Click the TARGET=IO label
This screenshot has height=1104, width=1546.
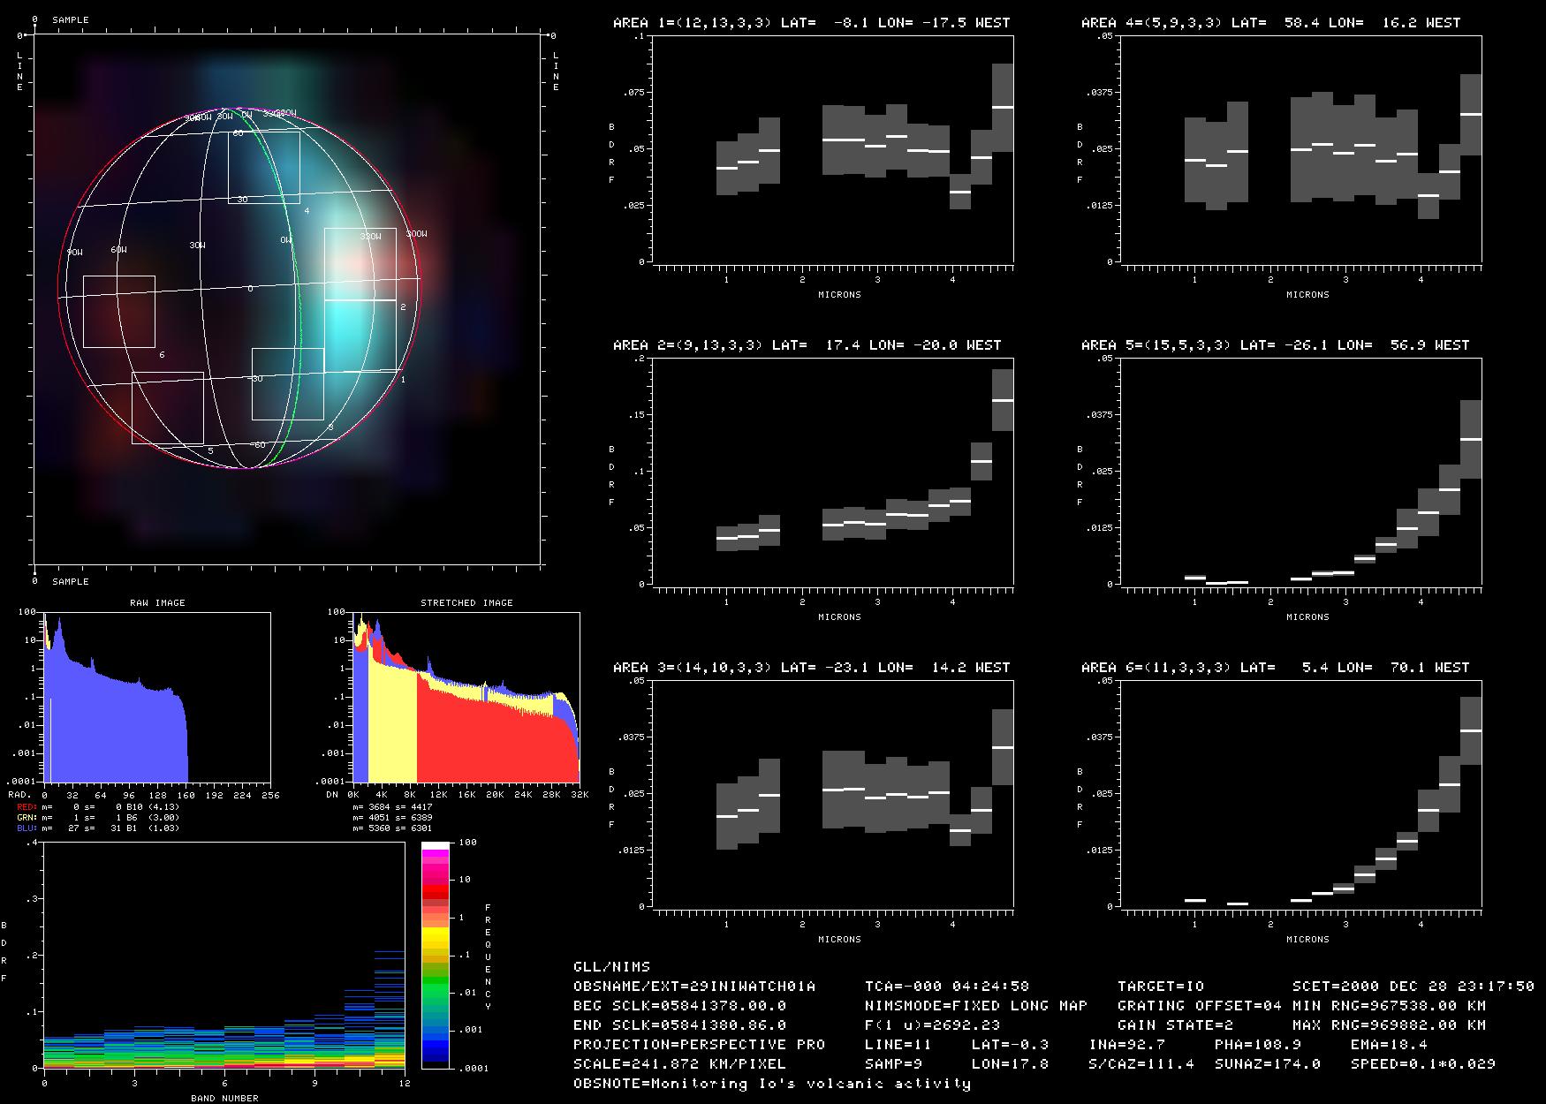tap(1160, 987)
